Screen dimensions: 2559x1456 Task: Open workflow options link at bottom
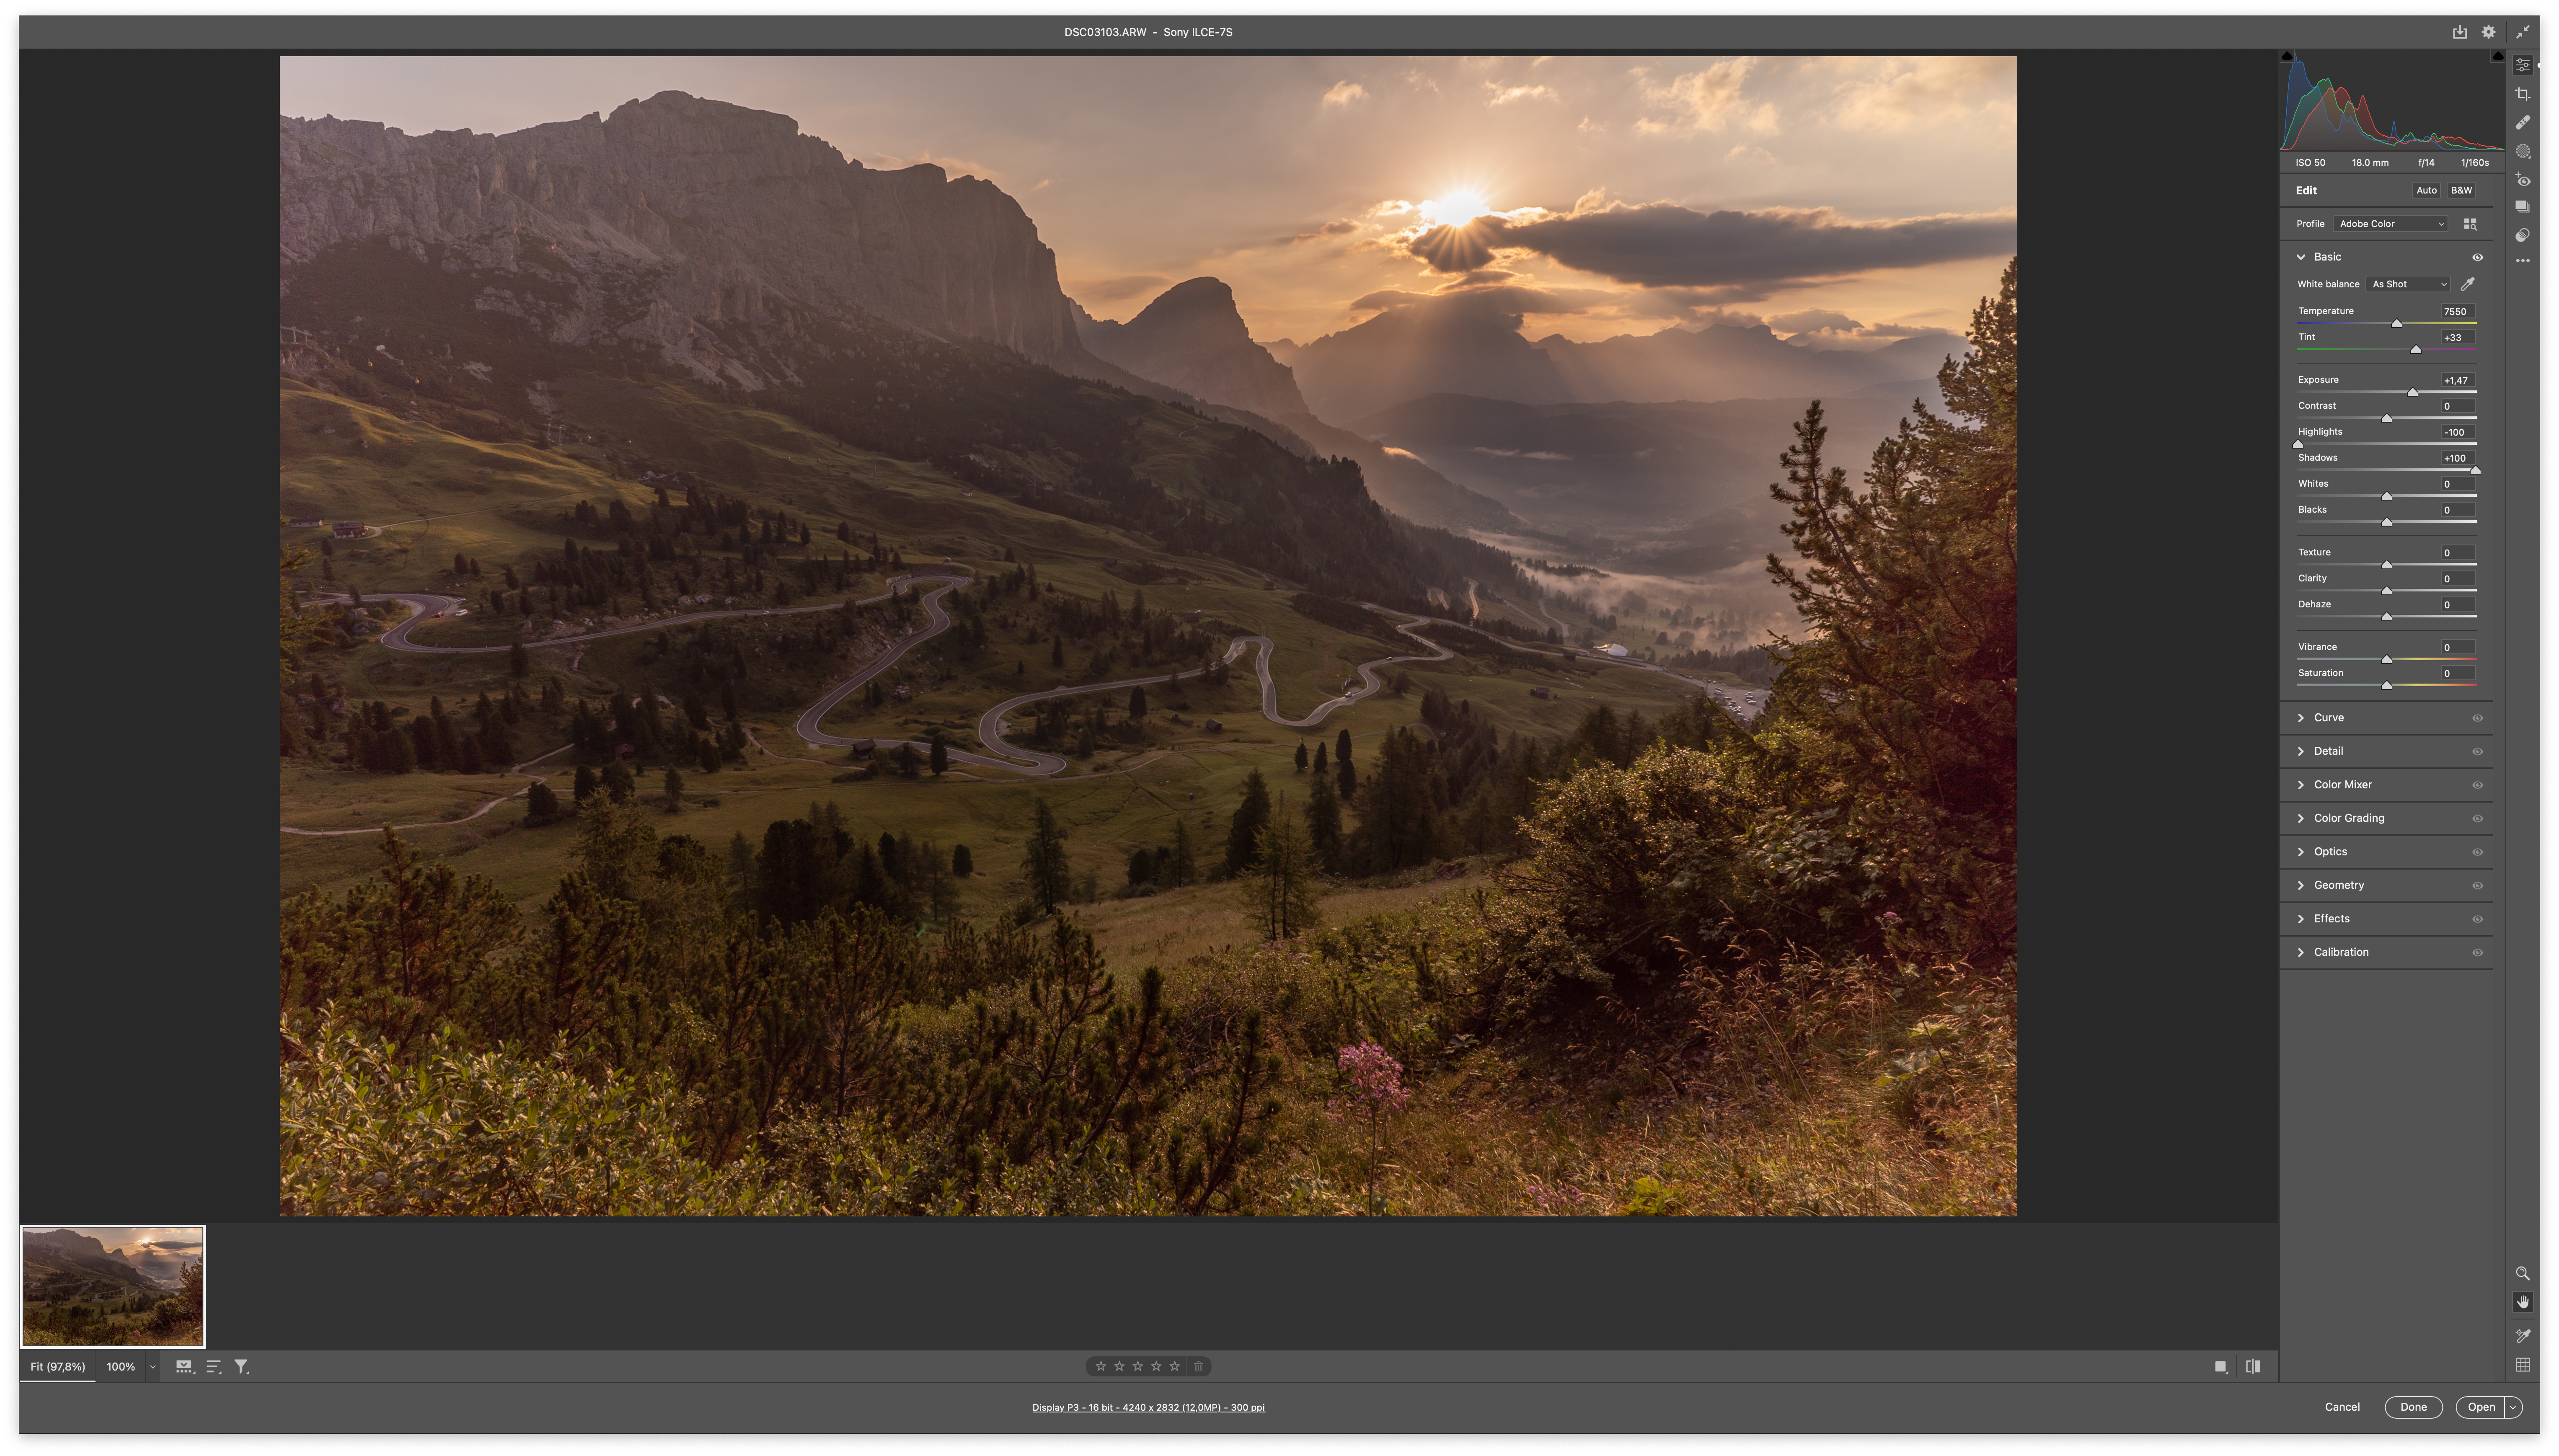coord(1148,1407)
